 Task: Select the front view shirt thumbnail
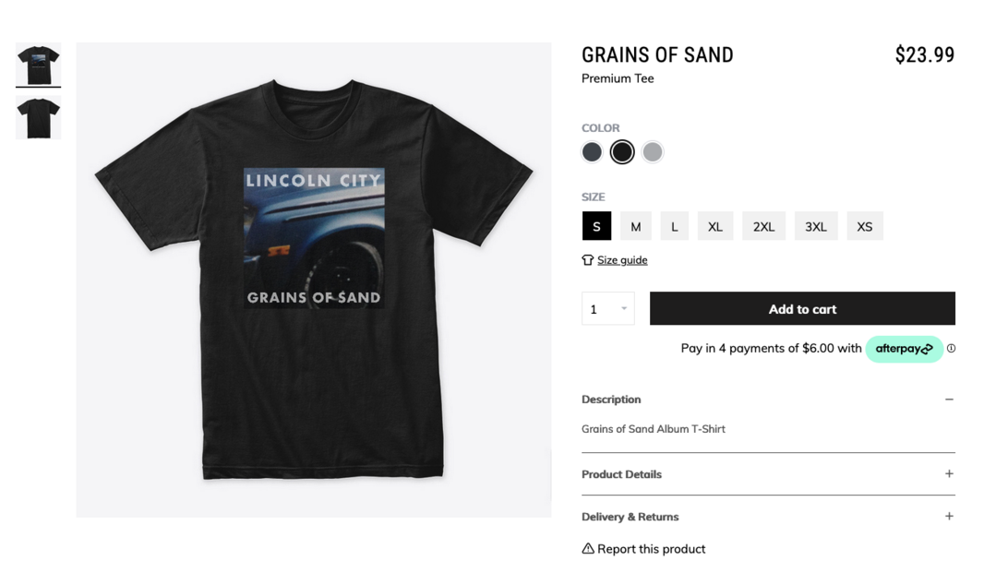pos(38,65)
